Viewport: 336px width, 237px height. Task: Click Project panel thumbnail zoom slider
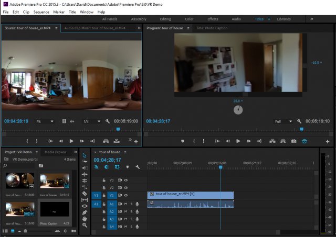pyautogui.click(x=26, y=231)
